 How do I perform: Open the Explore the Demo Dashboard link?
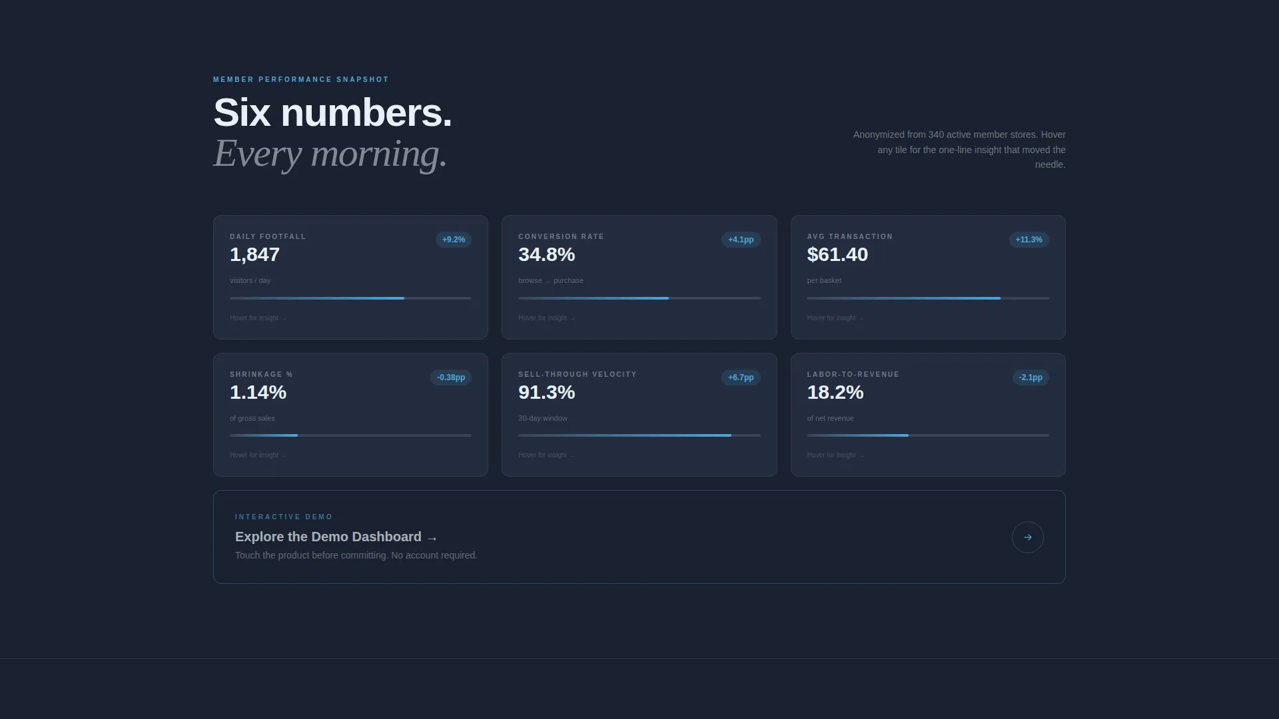(336, 537)
